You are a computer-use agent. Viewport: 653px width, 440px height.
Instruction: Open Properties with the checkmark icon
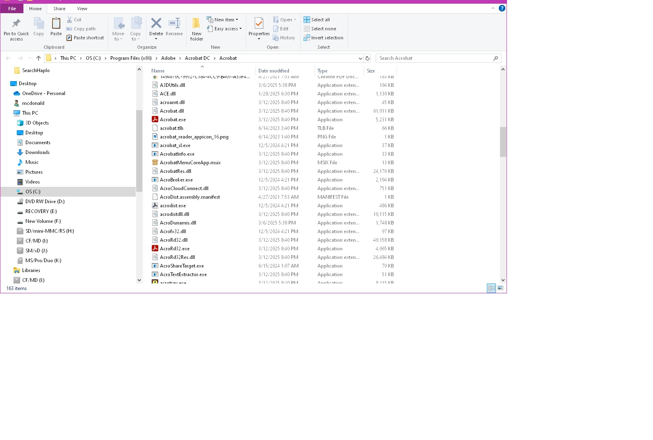(259, 23)
